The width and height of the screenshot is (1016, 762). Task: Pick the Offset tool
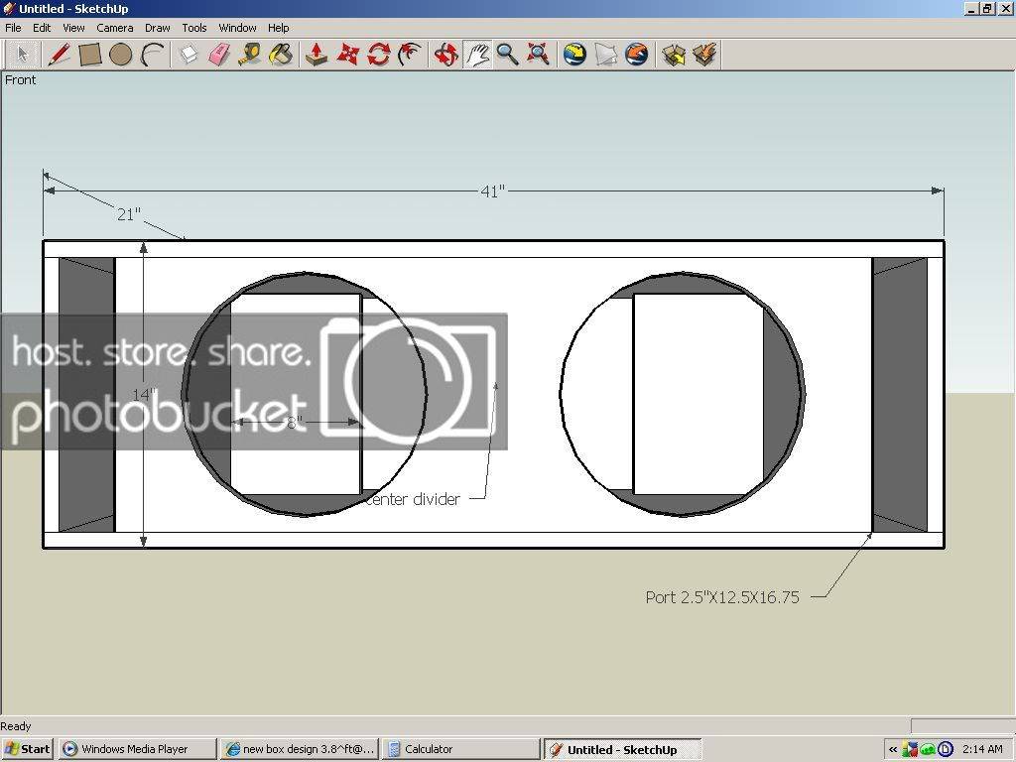click(x=410, y=55)
